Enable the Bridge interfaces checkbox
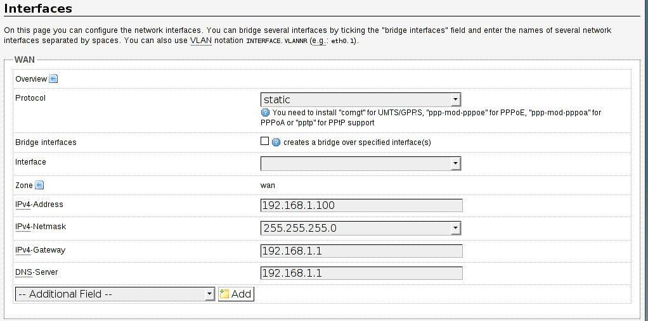648x321 pixels. tap(265, 142)
